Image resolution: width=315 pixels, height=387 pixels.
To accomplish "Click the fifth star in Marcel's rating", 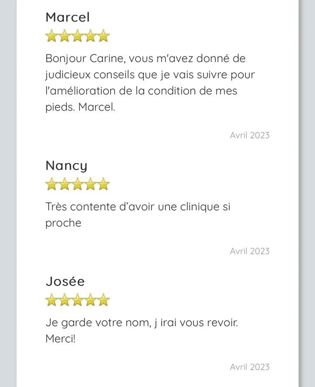I will (x=103, y=36).
